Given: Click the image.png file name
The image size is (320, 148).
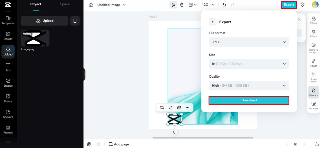Looking at the screenshot, I should pyautogui.click(x=27, y=49).
